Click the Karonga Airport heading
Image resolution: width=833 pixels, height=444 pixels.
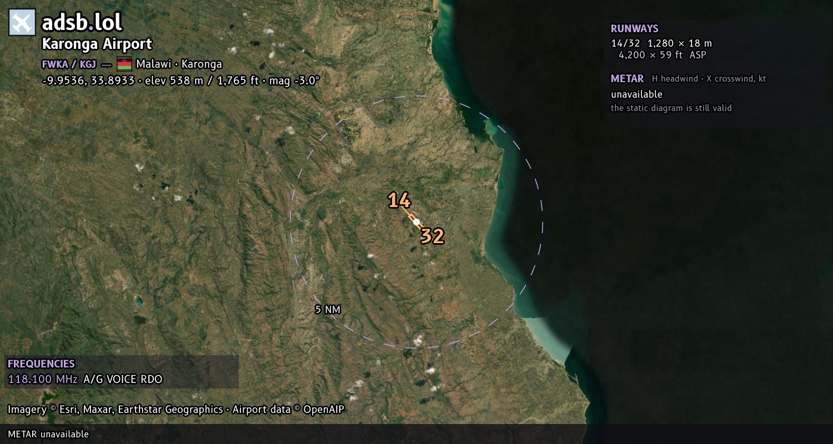(x=97, y=44)
